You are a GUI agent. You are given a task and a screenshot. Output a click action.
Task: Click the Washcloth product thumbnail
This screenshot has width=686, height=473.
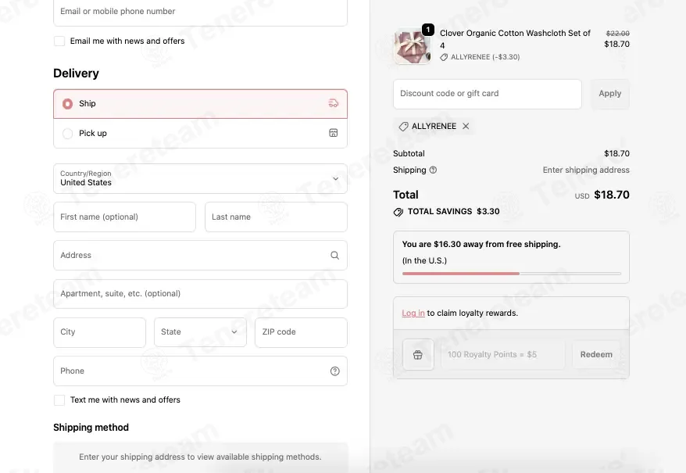412,46
